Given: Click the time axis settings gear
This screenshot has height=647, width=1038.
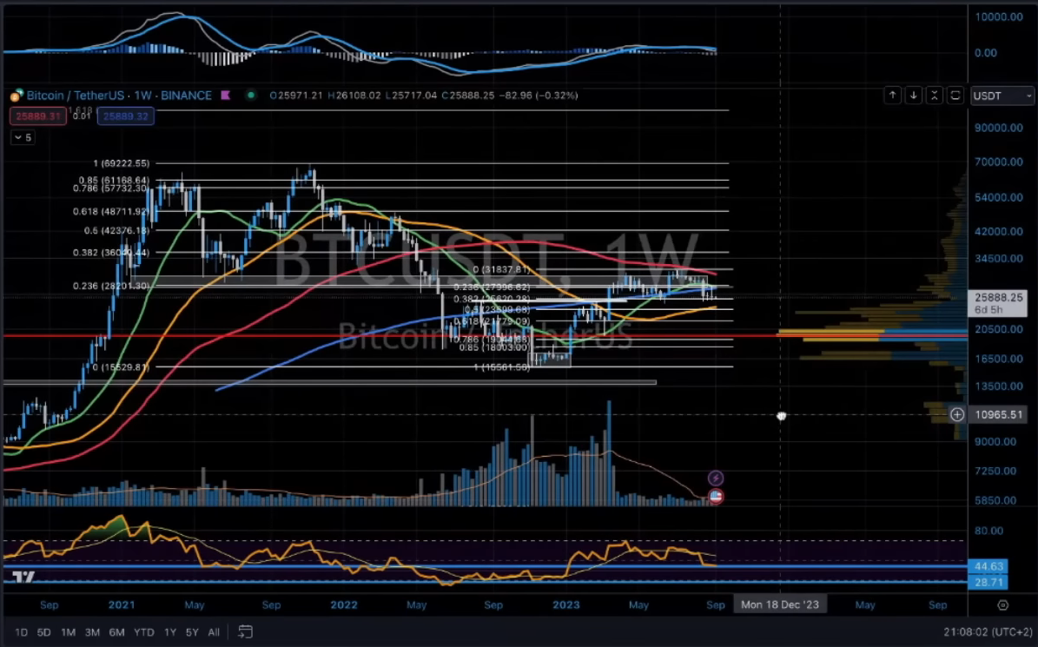Looking at the screenshot, I should click(x=1002, y=604).
